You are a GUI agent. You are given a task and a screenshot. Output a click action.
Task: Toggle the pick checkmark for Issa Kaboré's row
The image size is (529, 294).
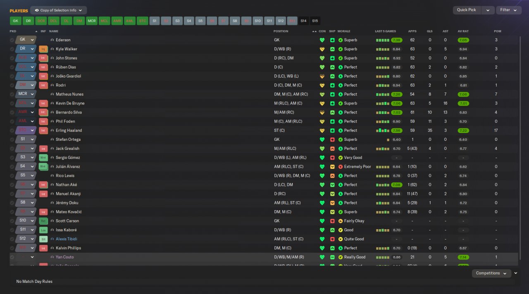pos(12,230)
